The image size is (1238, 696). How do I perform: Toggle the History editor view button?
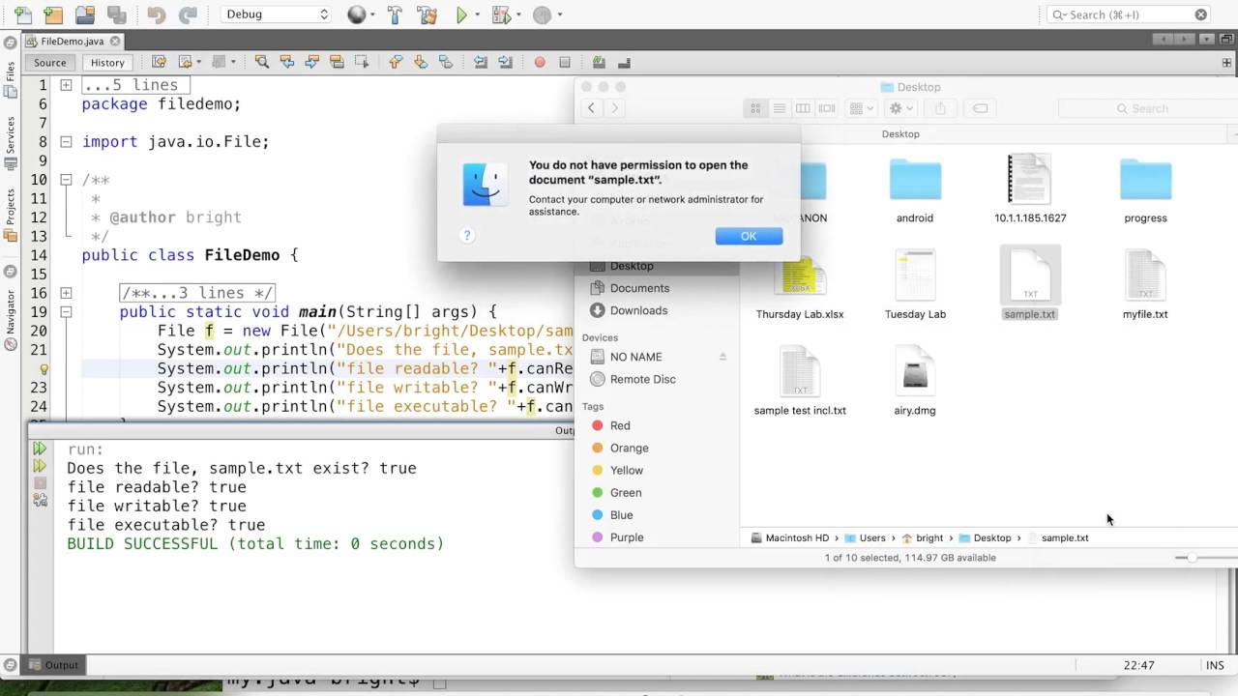click(x=107, y=62)
